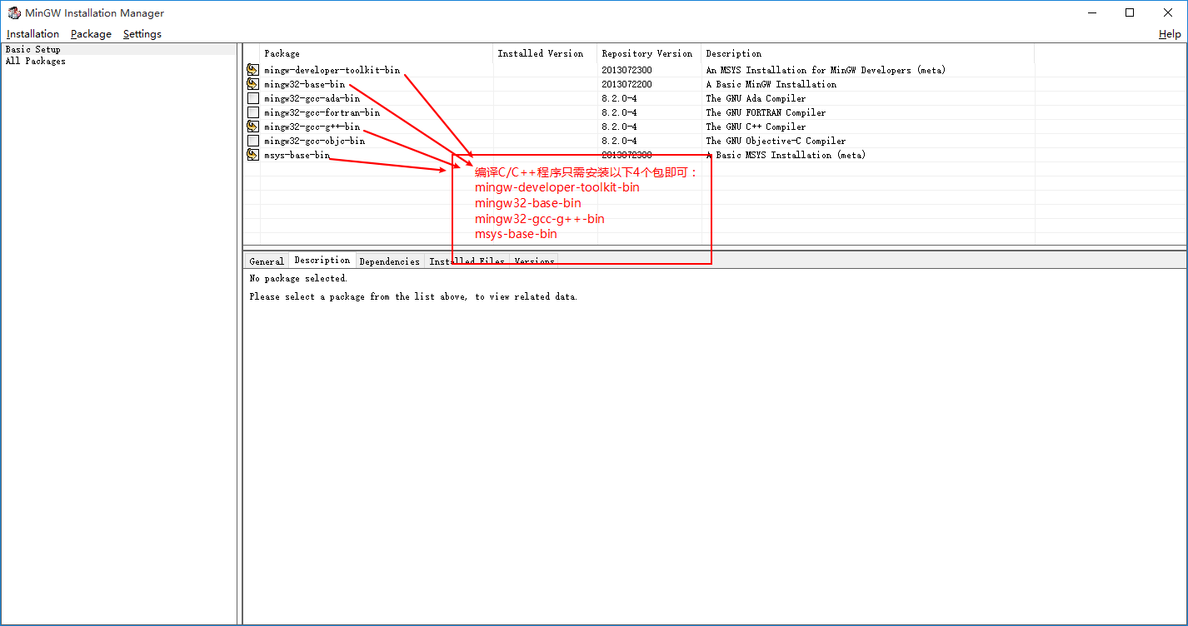Click the install marker icon for mingw-developer-toolkit-bin
The width and height of the screenshot is (1188, 626).
click(252, 69)
